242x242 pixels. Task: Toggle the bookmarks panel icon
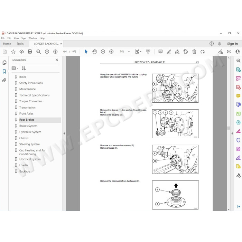4,71
